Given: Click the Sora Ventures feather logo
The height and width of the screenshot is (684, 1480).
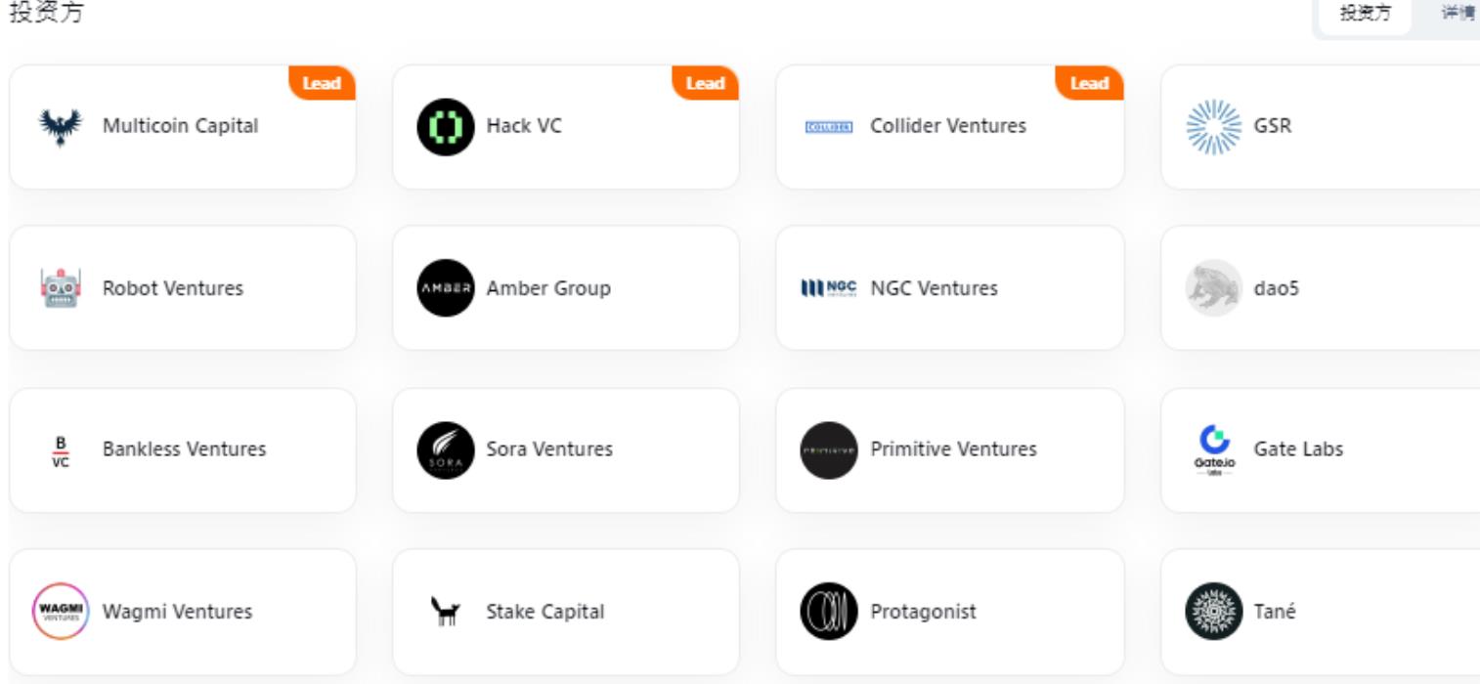Looking at the screenshot, I should (445, 449).
